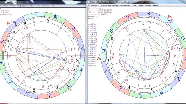Open the Гороскоп menu in the right window

coord(94,5)
